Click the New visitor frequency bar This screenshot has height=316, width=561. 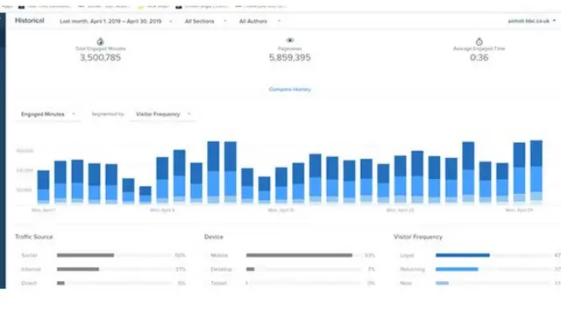[442, 283]
